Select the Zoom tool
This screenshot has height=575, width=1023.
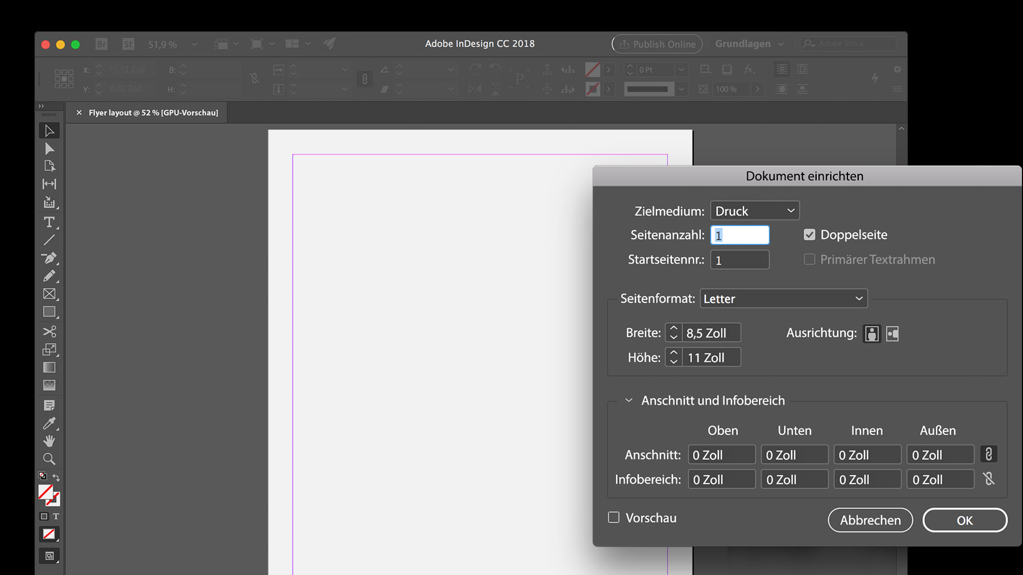point(49,459)
